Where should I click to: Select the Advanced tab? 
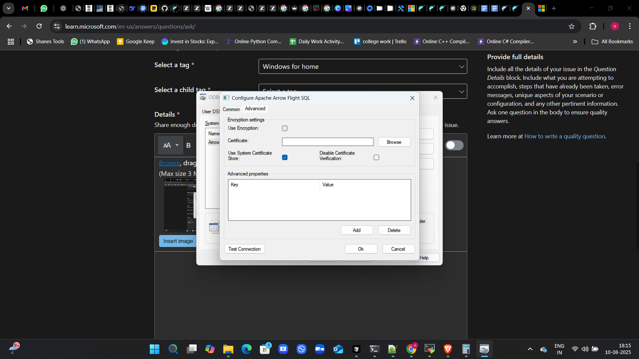point(255,109)
